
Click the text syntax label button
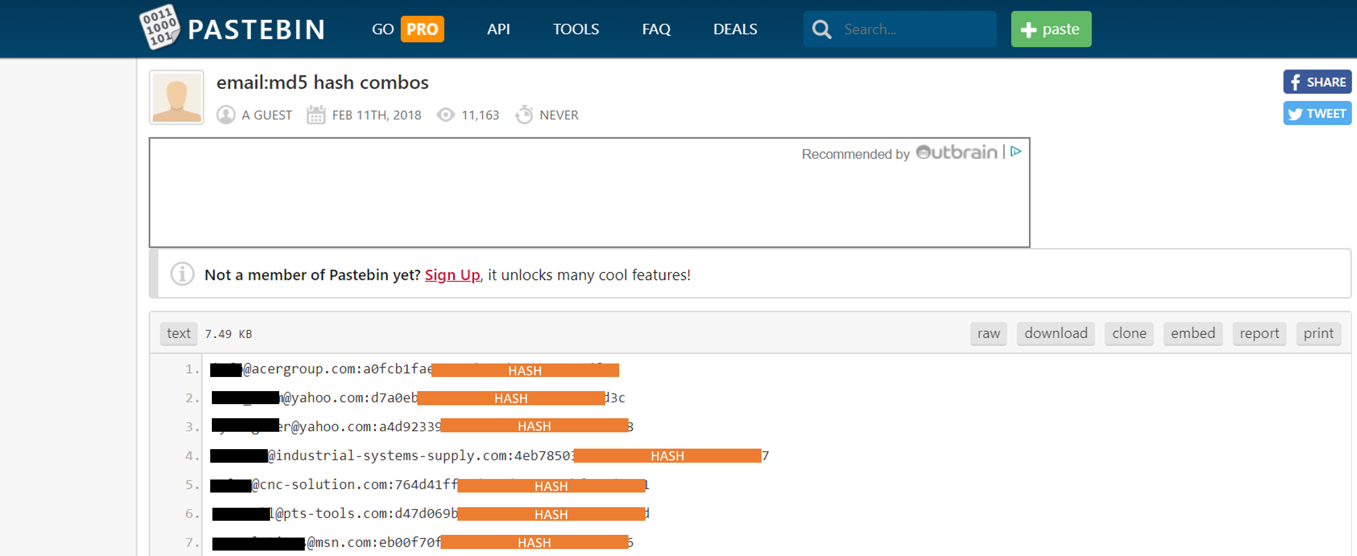tap(179, 334)
